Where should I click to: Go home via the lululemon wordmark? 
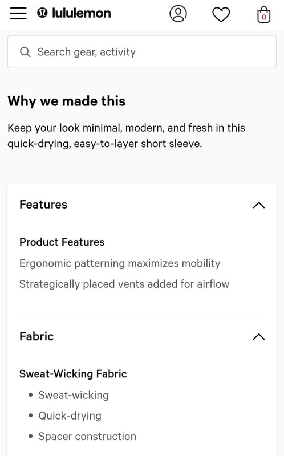click(82, 13)
